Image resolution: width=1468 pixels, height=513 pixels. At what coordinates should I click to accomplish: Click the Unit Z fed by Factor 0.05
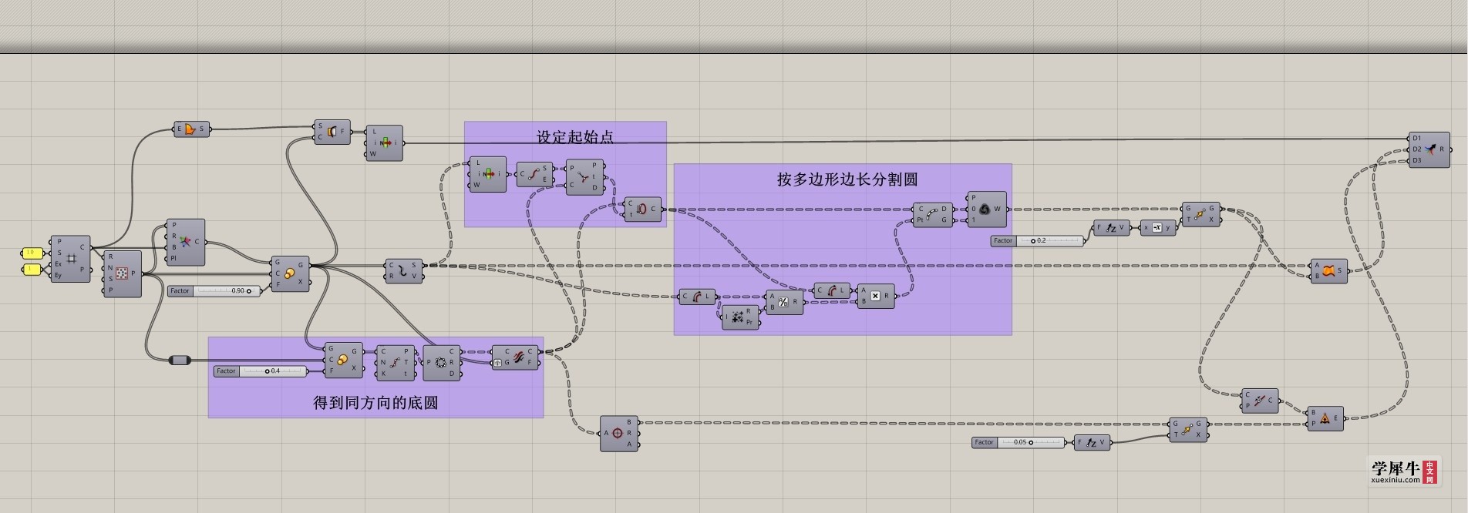click(1092, 443)
